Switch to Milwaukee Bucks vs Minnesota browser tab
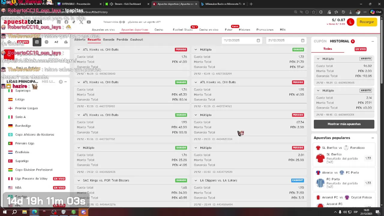Screen dimensions: 384x216 tap(223, 4)
